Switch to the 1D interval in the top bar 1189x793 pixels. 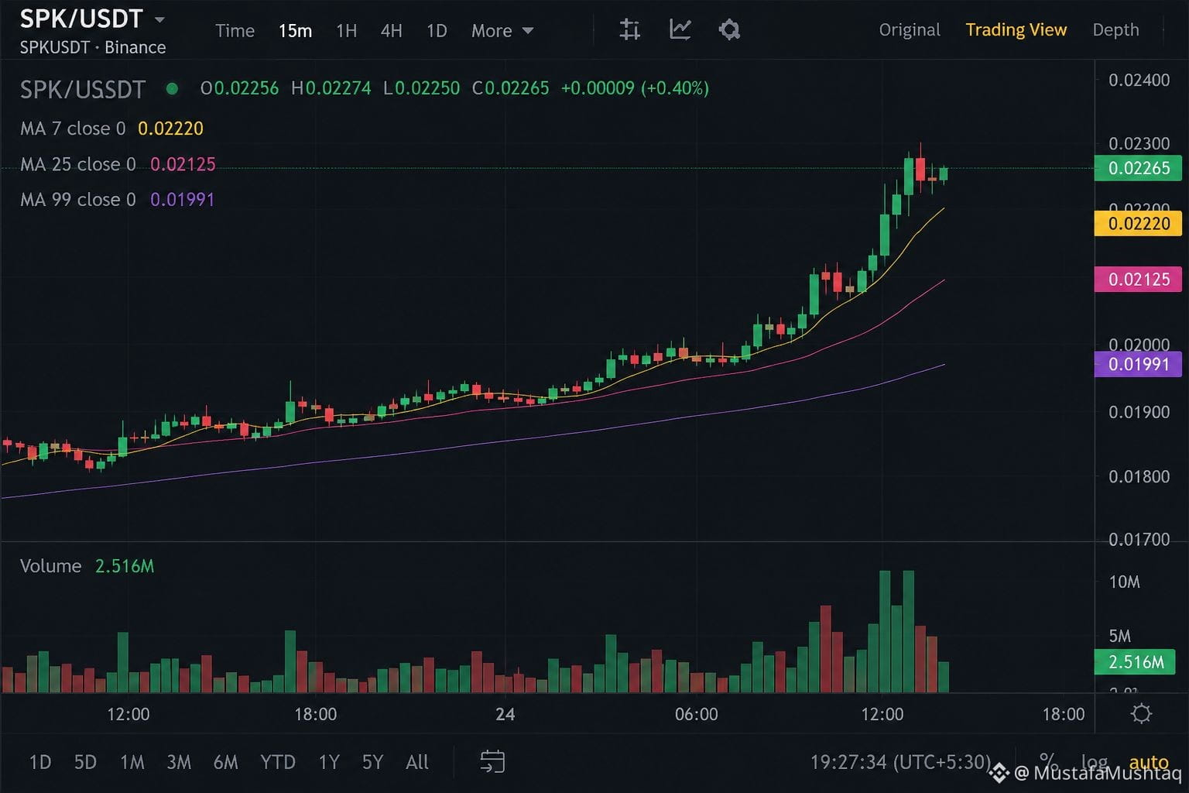pyautogui.click(x=437, y=31)
